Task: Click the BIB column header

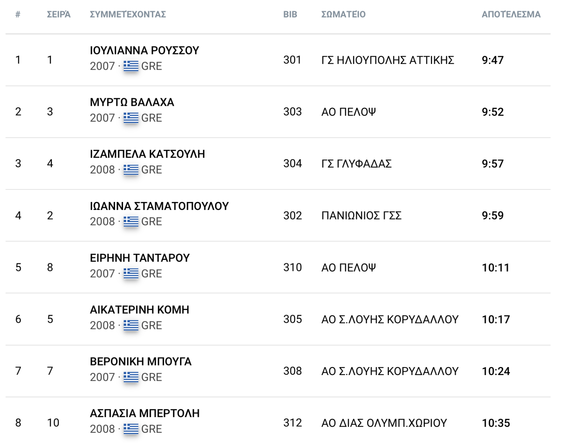Action: [290, 15]
